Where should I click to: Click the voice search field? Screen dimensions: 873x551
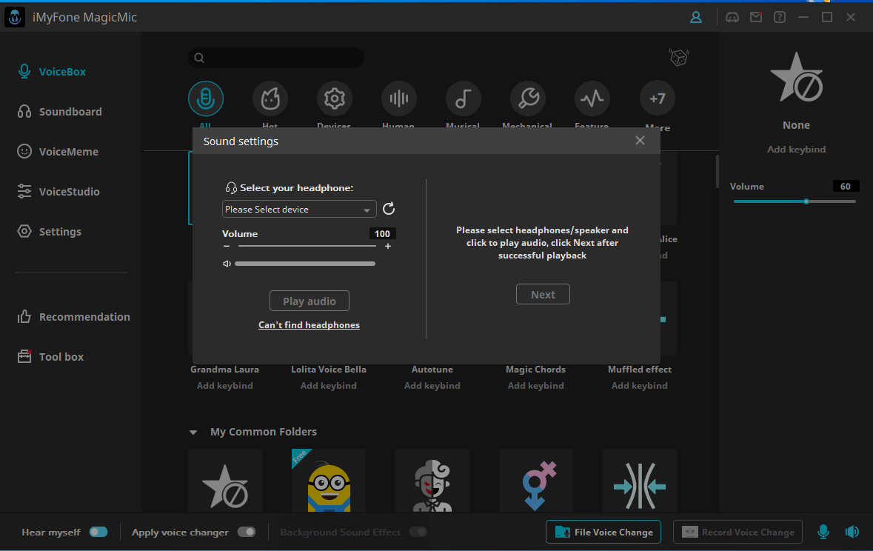tap(276, 57)
